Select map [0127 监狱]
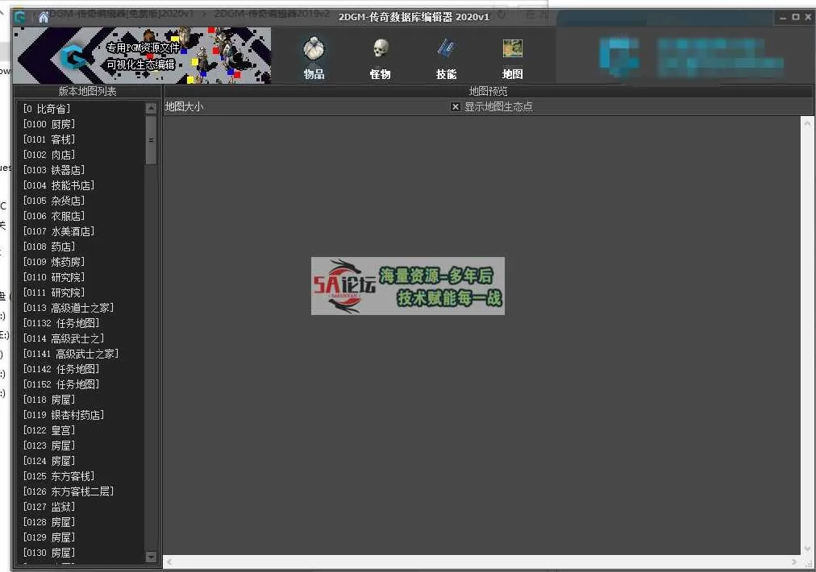The height and width of the screenshot is (572, 816). tap(49, 507)
